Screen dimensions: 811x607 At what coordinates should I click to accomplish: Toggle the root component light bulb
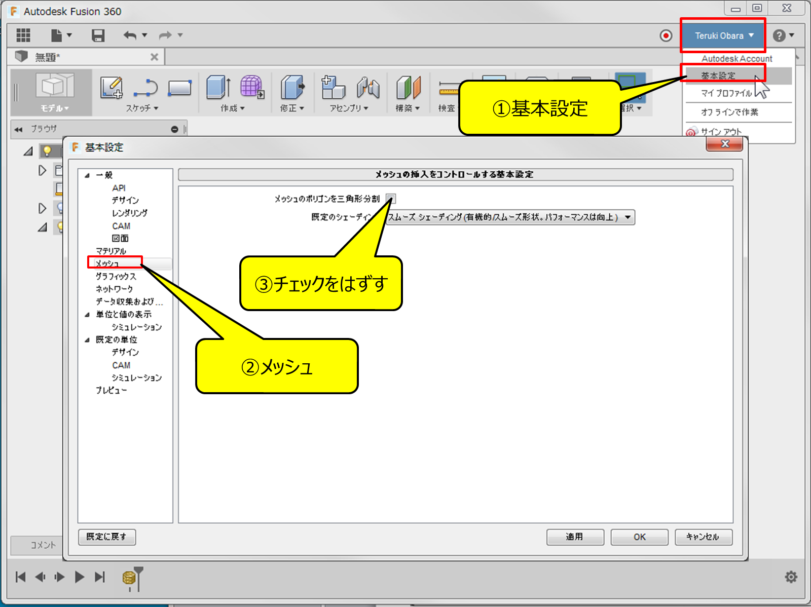[x=47, y=150]
